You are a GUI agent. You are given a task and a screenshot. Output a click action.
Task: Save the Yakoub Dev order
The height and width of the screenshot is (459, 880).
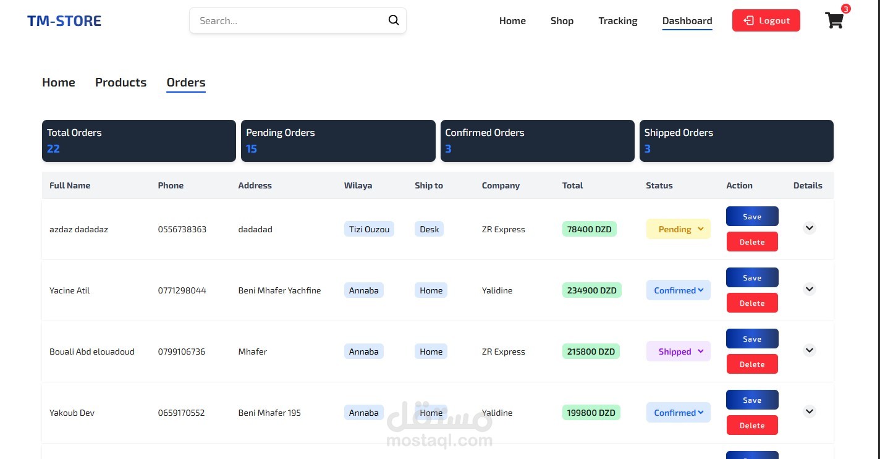[752, 400]
